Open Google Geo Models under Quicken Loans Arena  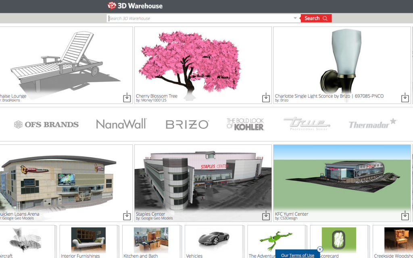(18, 218)
